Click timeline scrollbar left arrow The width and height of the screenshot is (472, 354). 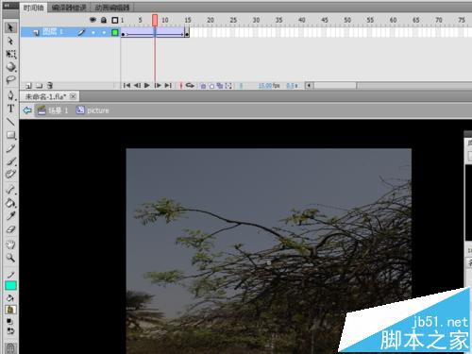coord(310,85)
